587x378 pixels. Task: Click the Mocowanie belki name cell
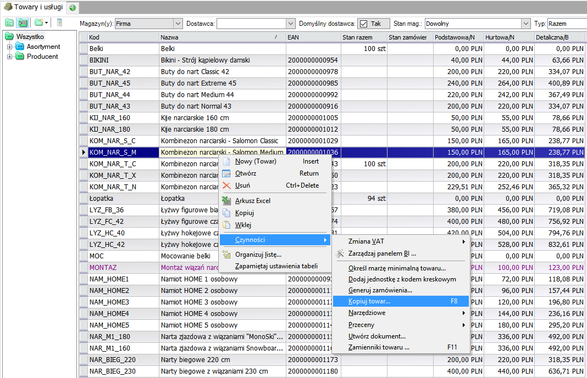(x=190, y=256)
